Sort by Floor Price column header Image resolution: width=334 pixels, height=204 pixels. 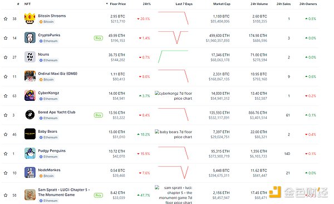[x=117, y=4]
